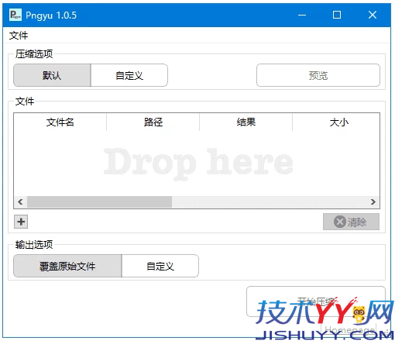Open the 文件 menu
Image resolution: width=395 pixels, height=341 pixels.
(x=19, y=36)
